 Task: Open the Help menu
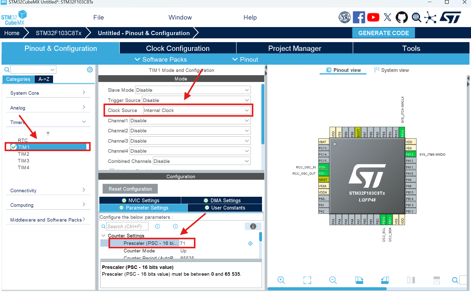coord(250,17)
